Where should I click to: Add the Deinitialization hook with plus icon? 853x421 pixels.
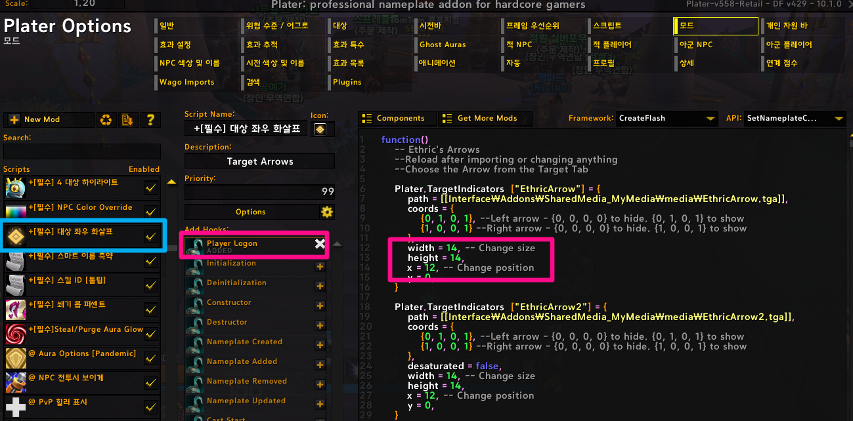click(320, 286)
